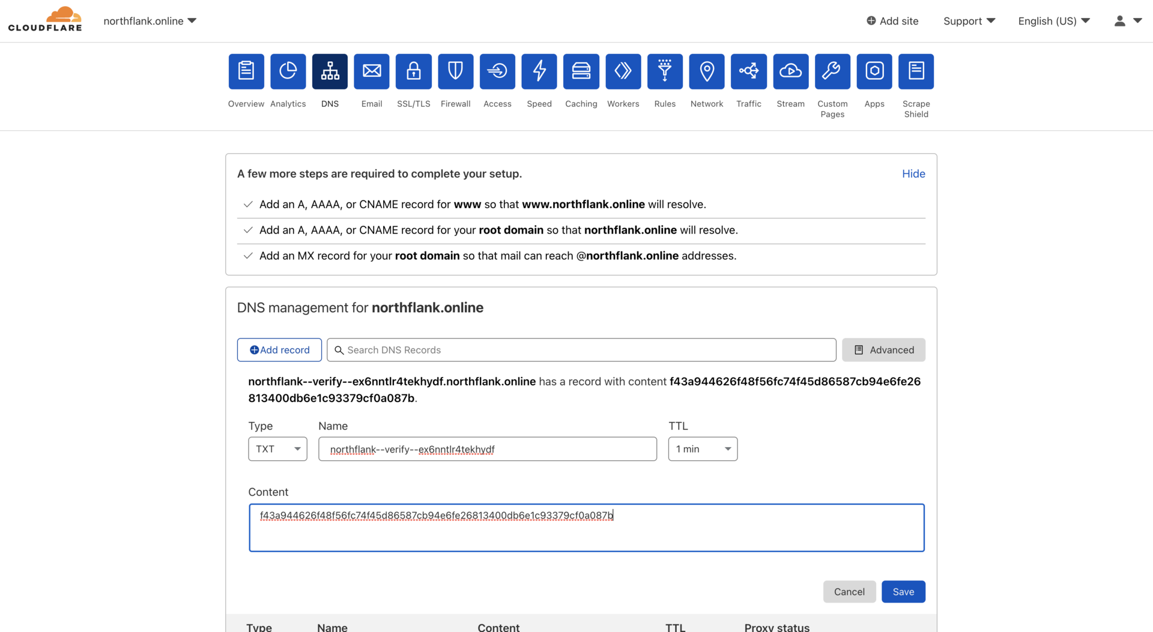
Task: Save the TXT DNS record
Action: coord(903,592)
